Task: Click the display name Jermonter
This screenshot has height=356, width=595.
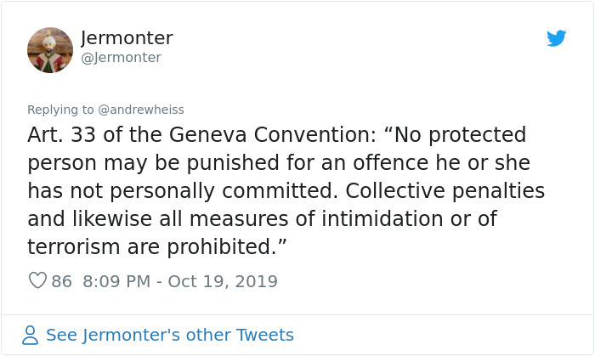Action: click(126, 38)
